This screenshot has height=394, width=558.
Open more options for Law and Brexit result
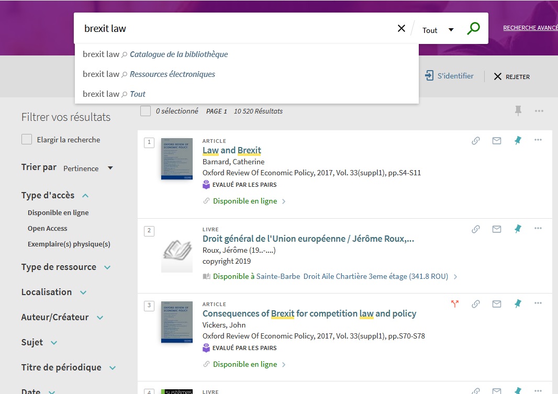tap(538, 140)
